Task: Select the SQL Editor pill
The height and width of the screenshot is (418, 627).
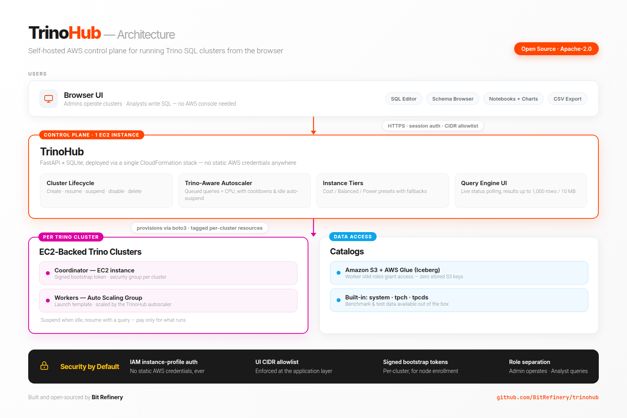Action: (404, 99)
